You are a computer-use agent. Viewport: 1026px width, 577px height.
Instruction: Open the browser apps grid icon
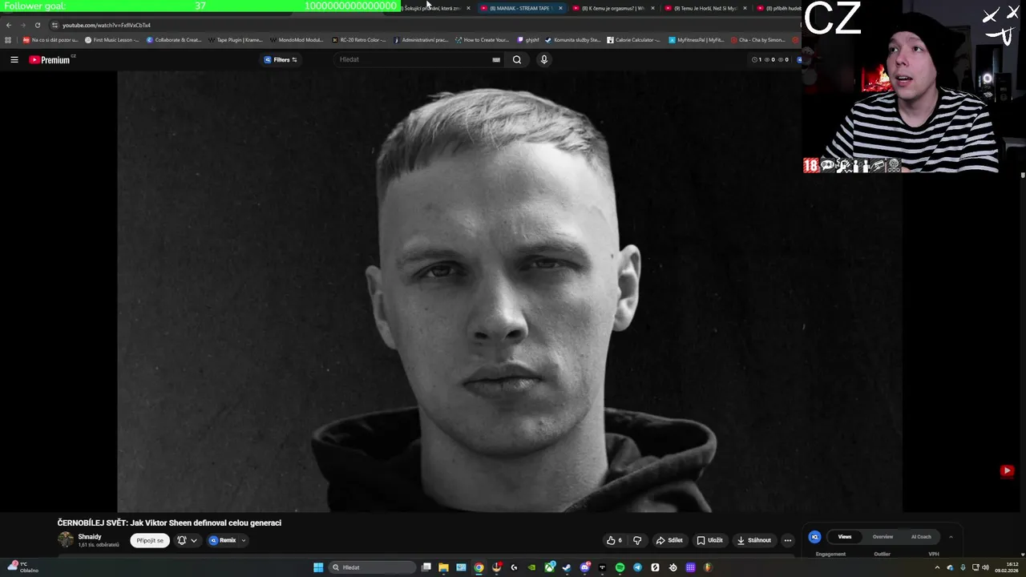click(8, 39)
